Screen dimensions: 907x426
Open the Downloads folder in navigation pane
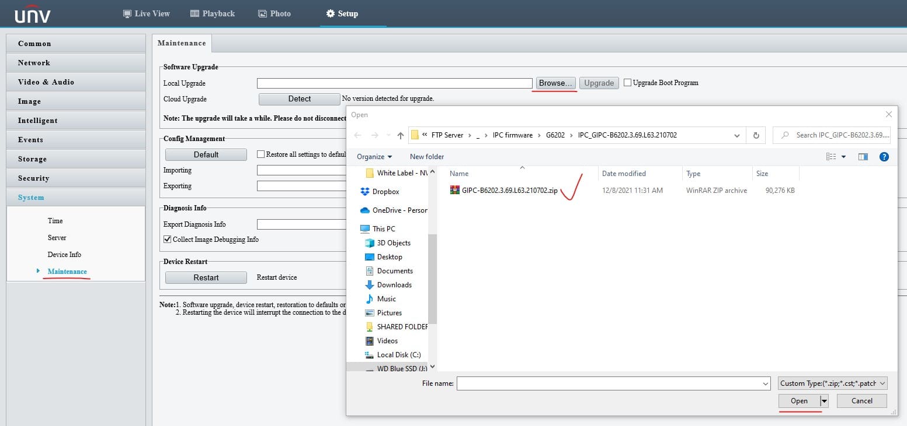click(388, 285)
